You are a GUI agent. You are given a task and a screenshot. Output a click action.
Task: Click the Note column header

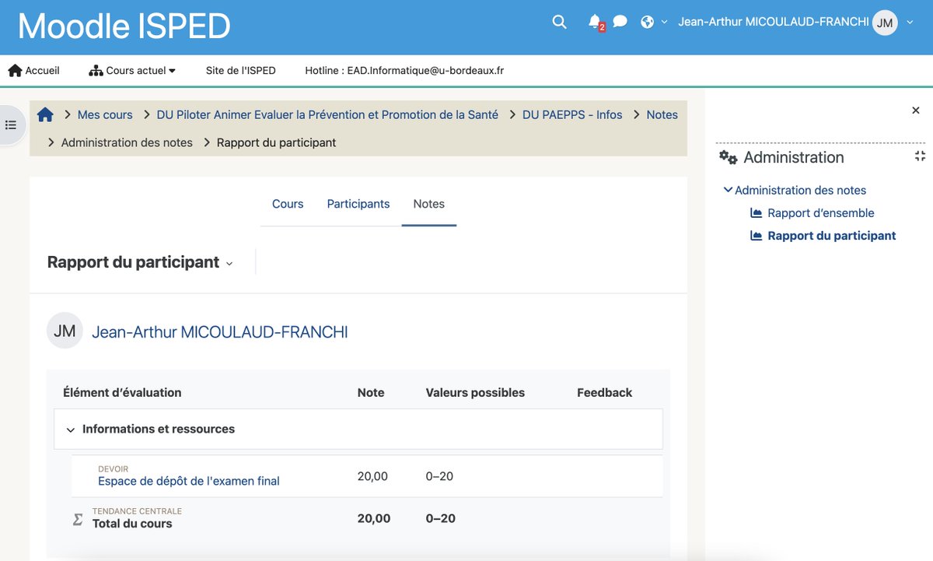pos(371,393)
